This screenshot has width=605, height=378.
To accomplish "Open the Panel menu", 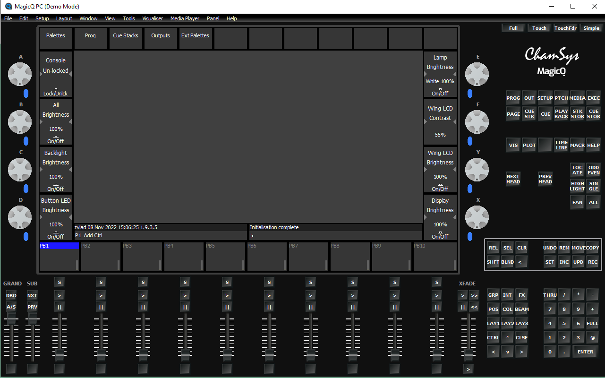I will pos(213,18).
